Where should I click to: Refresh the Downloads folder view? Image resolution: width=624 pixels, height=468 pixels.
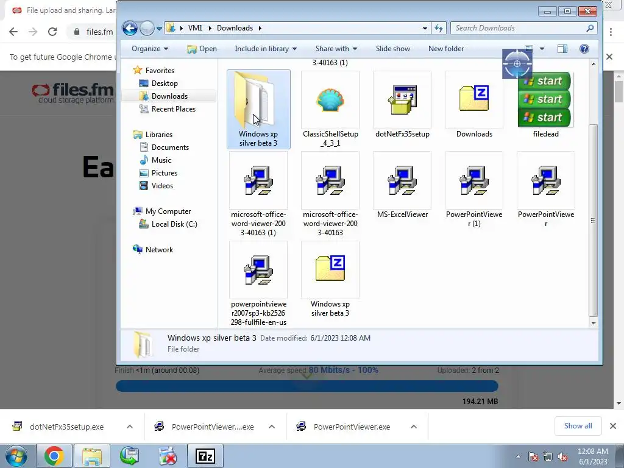pos(439,28)
